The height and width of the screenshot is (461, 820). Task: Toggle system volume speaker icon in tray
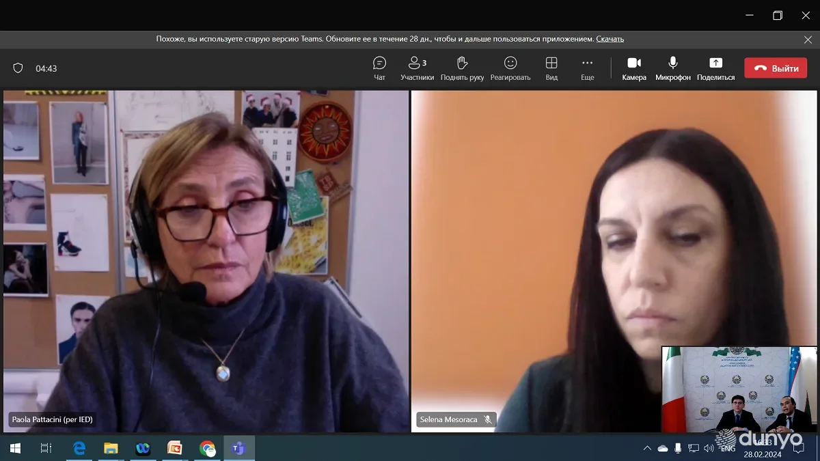(709, 448)
